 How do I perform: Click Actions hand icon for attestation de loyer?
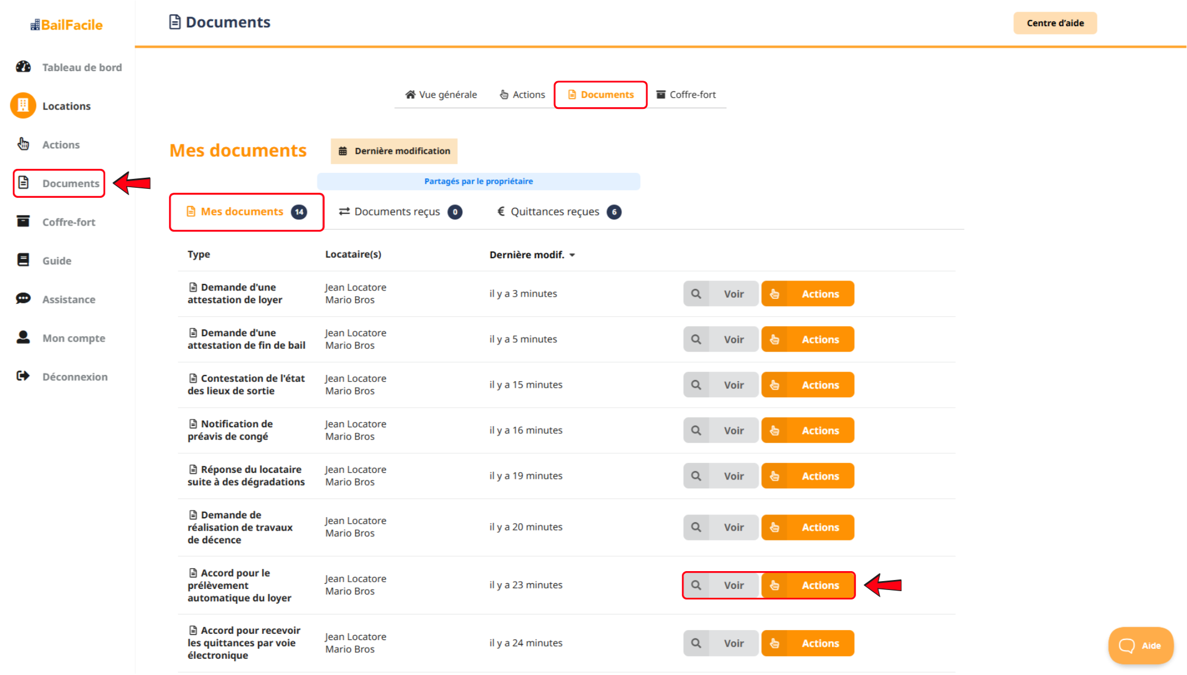(775, 294)
